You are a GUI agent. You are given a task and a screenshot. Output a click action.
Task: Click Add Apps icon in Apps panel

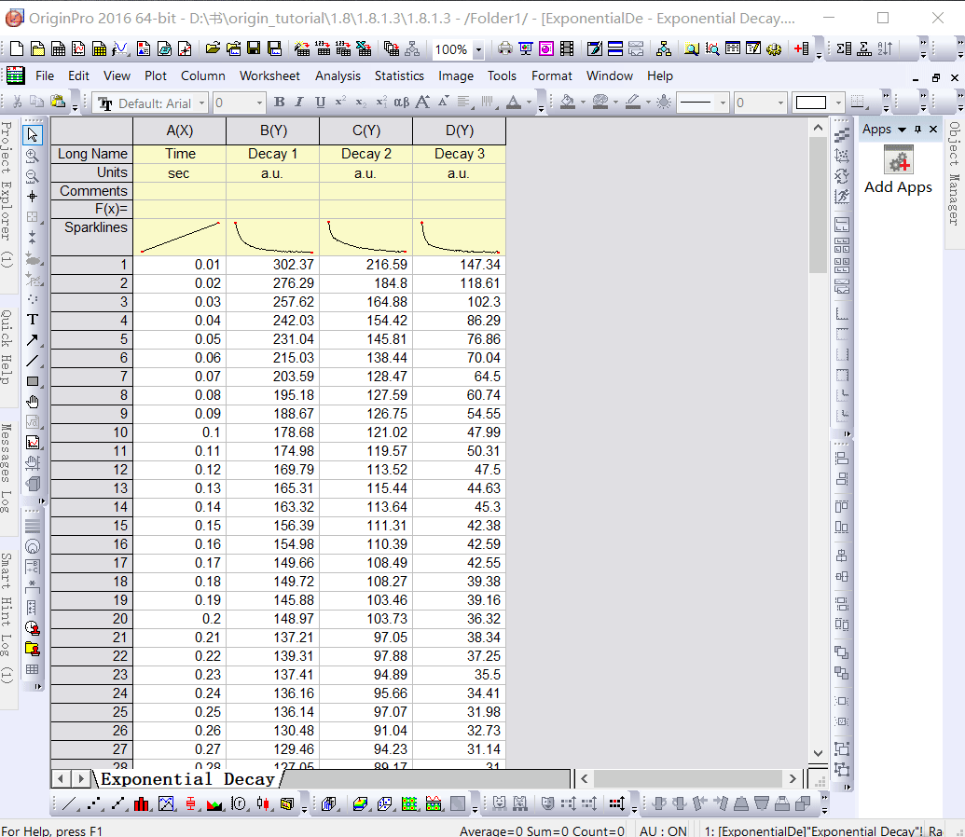[898, 160]
